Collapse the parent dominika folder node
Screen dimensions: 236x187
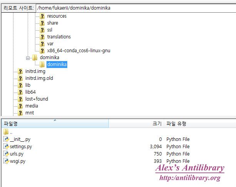28,58
